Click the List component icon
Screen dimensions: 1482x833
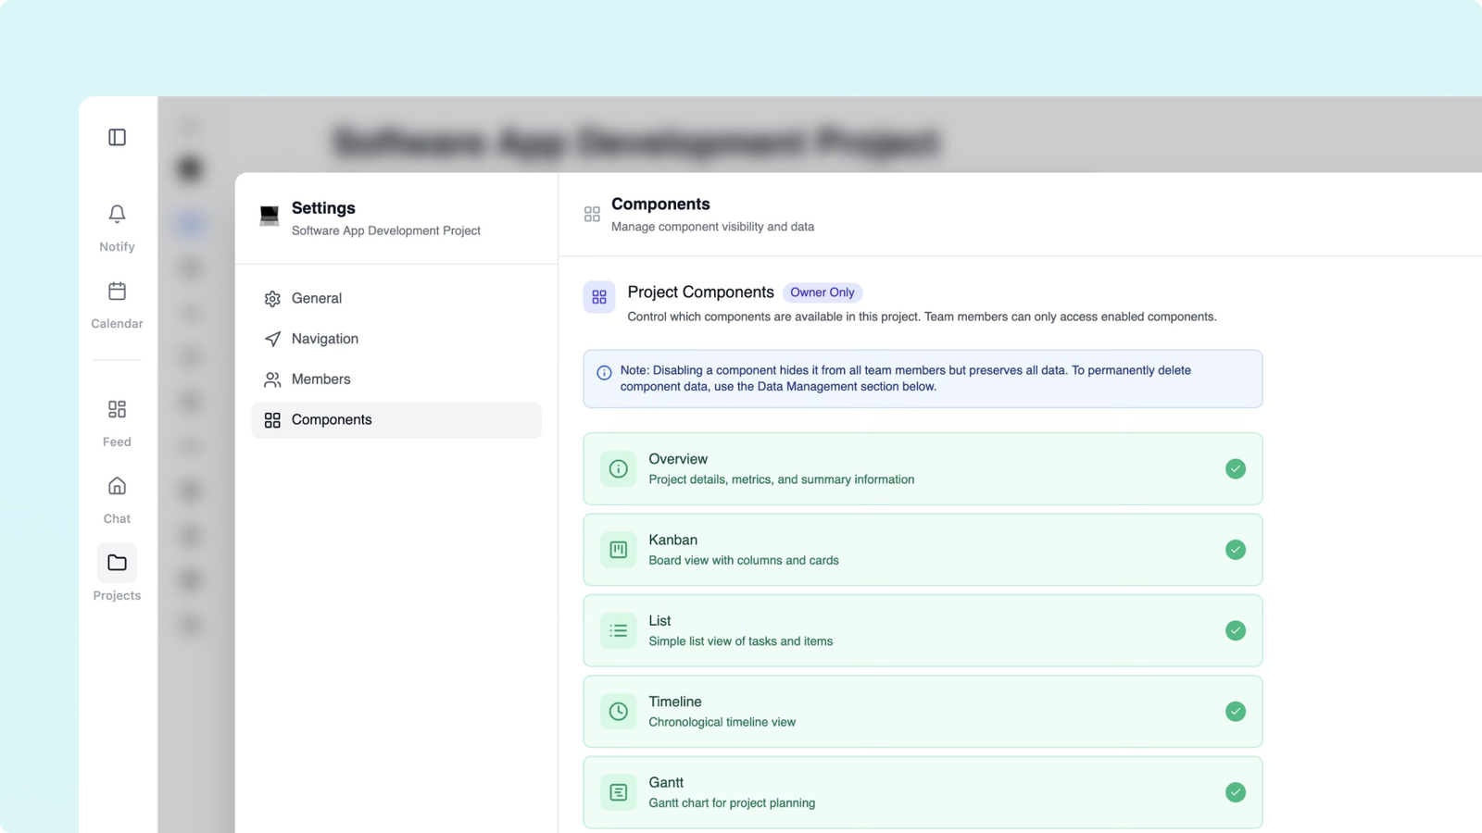619,630
